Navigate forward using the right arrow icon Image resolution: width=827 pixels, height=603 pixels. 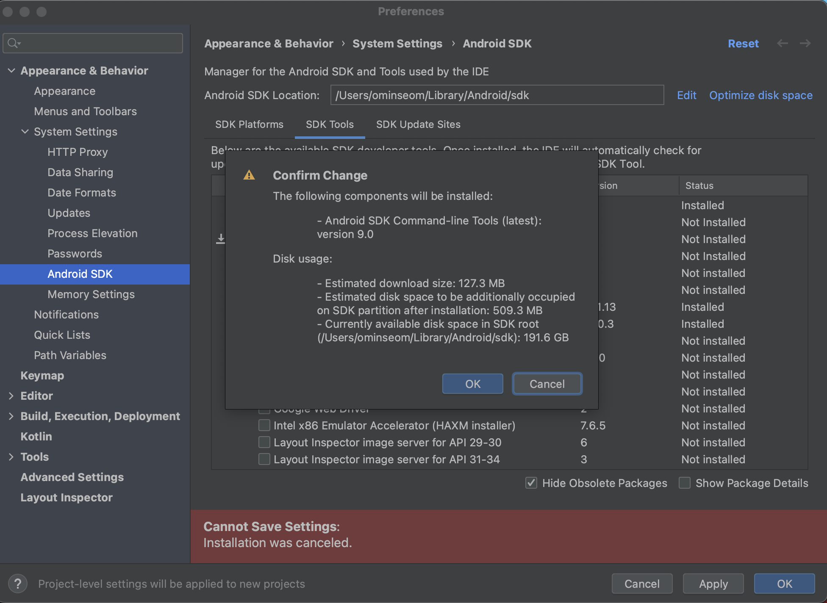[x=805, y=44]
